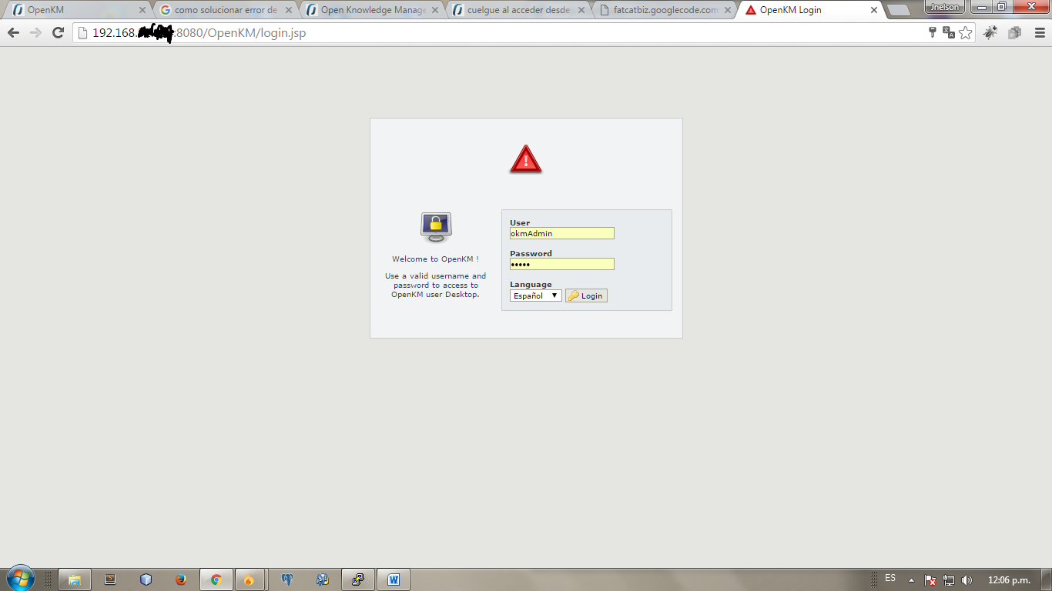This screenshot has width=1052, height=591.
Task: Click the red warning triangle icon
Action: [x=526, y=159]
